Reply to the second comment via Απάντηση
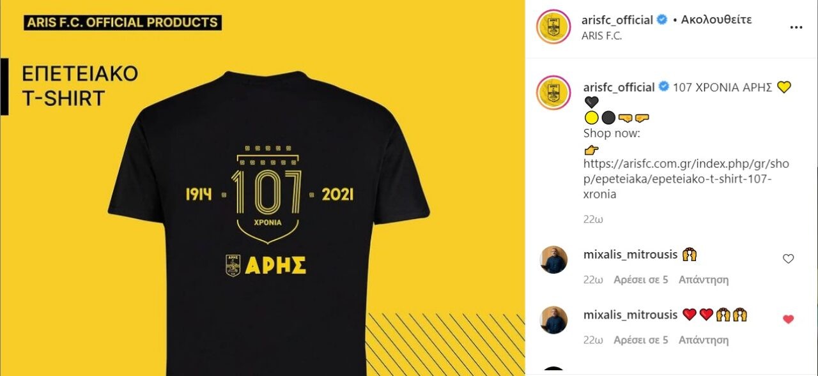The width and height of the screenshot is (818, 376). click(704, 340)
